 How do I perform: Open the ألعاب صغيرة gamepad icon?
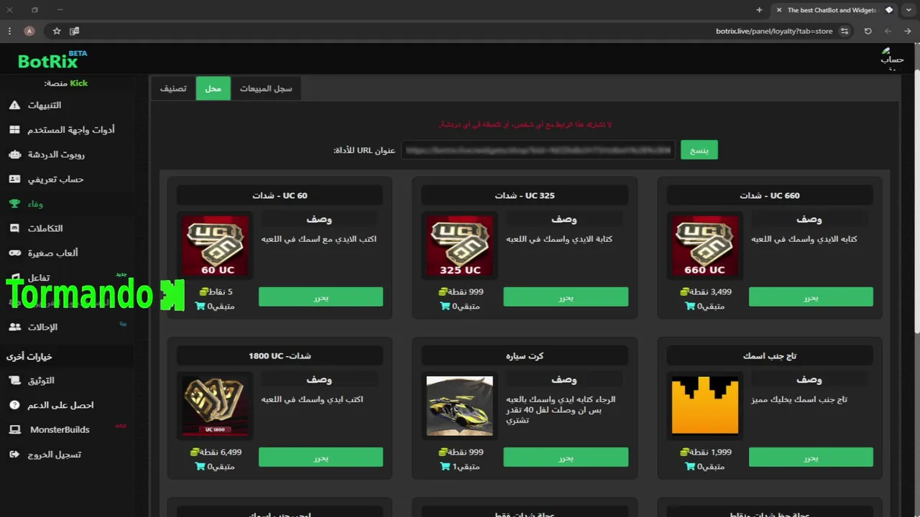(x=14, y=253)
